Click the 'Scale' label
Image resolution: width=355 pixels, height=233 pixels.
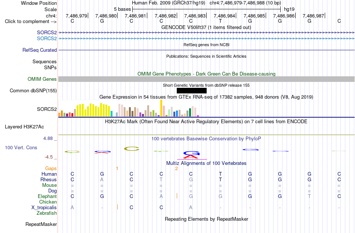(51, 9)
